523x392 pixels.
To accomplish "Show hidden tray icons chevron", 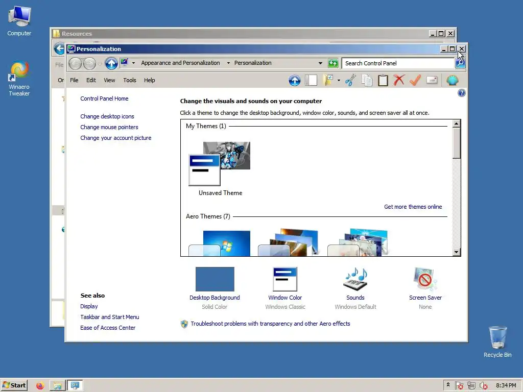I will (448, 385).
